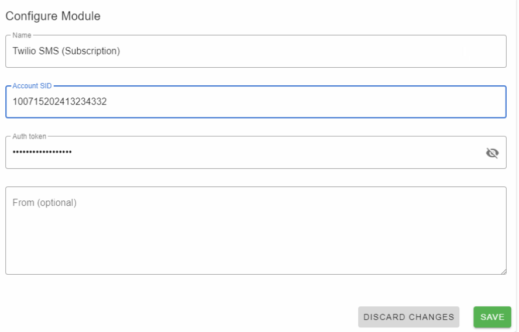This screenshot has width=519, height=332.
Task: Click the Twilio SMS (Subscription) text
Action: [66, 51]
